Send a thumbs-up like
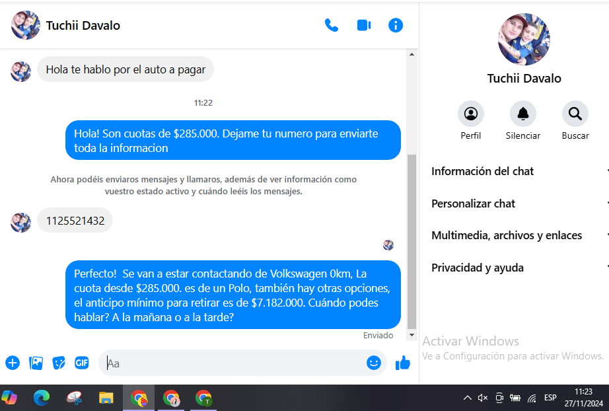Viewport: 609px width, 411px height. [402, 363]
